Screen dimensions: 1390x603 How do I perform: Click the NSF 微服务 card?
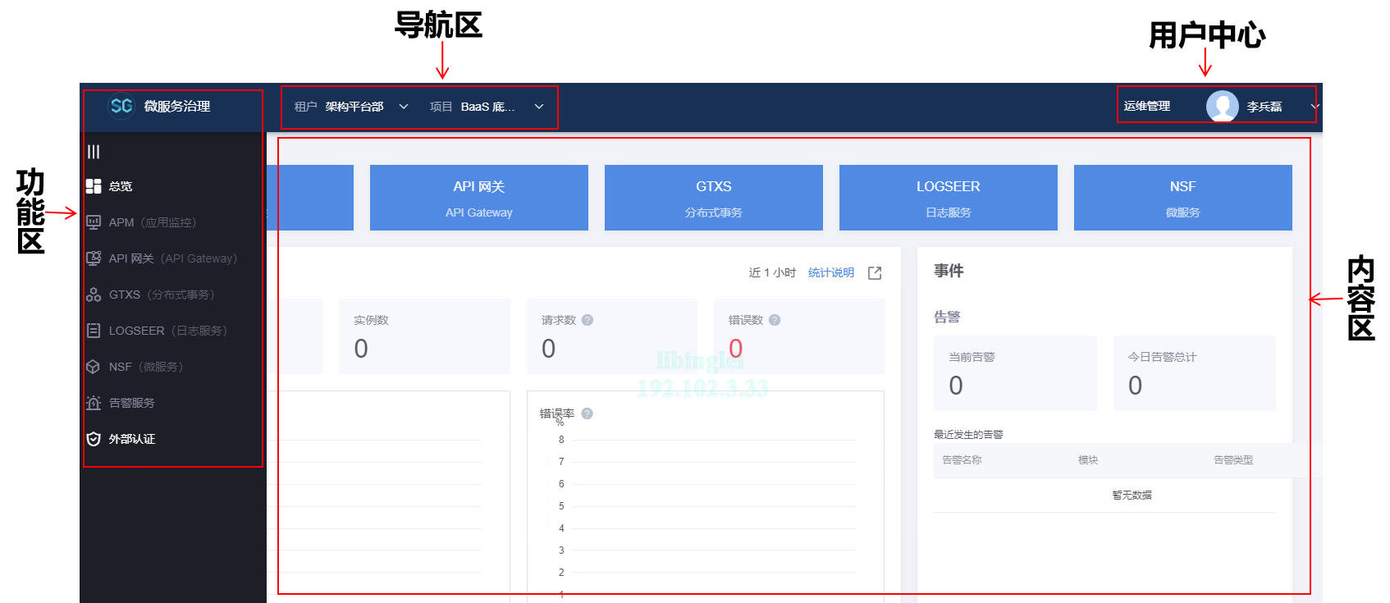[x=1182, y=198]
